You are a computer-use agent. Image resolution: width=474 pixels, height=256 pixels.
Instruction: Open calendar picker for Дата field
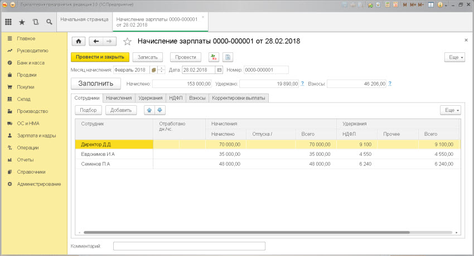pos(219,70)
